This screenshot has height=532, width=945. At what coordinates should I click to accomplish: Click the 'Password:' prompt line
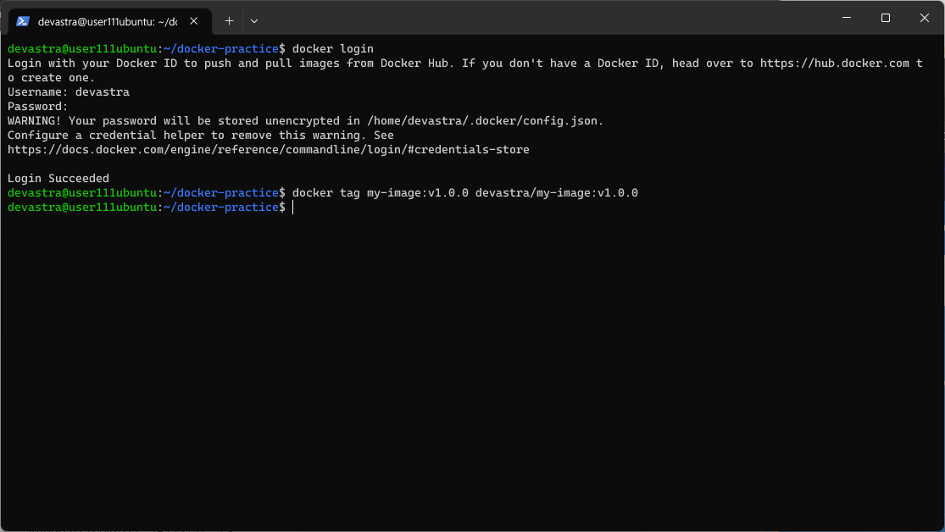pyautogui.click(x=37, y=107)
